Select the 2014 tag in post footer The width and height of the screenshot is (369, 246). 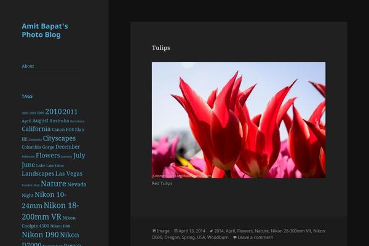(x=218, y=231)
